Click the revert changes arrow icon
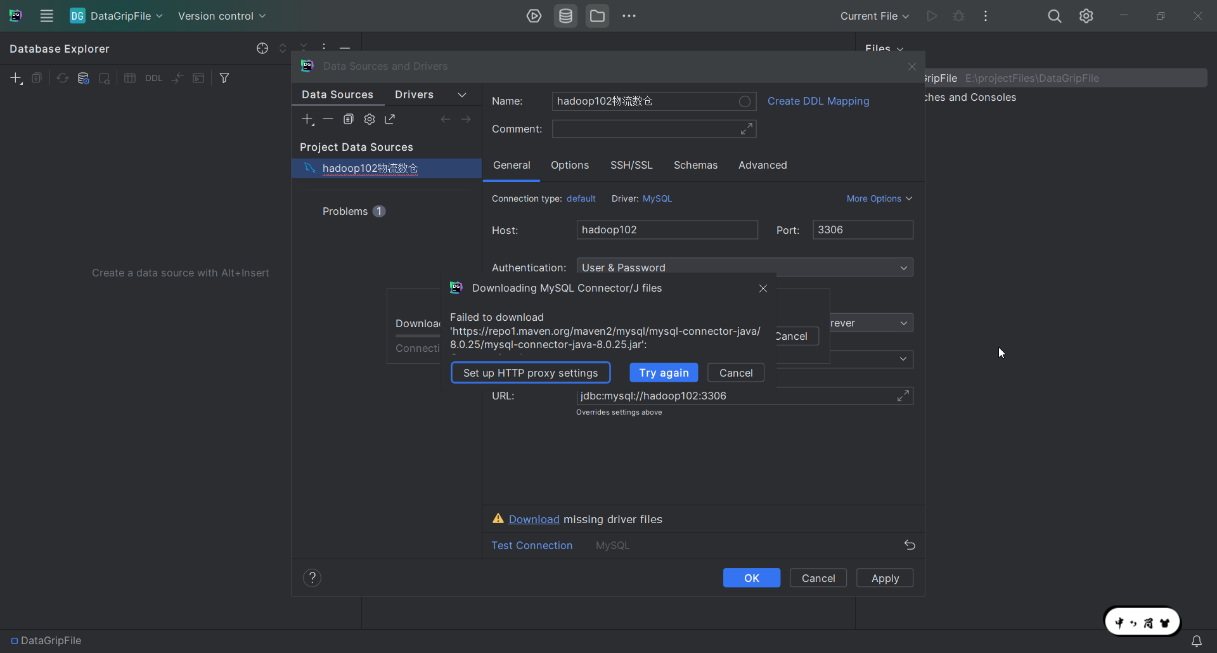The width and height of the screenshot is (1217, 653). [910, 545]
